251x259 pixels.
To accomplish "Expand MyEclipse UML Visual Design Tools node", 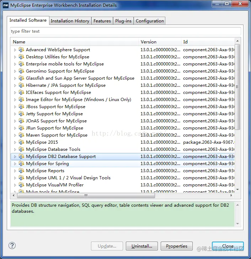I will click(15, 178).
